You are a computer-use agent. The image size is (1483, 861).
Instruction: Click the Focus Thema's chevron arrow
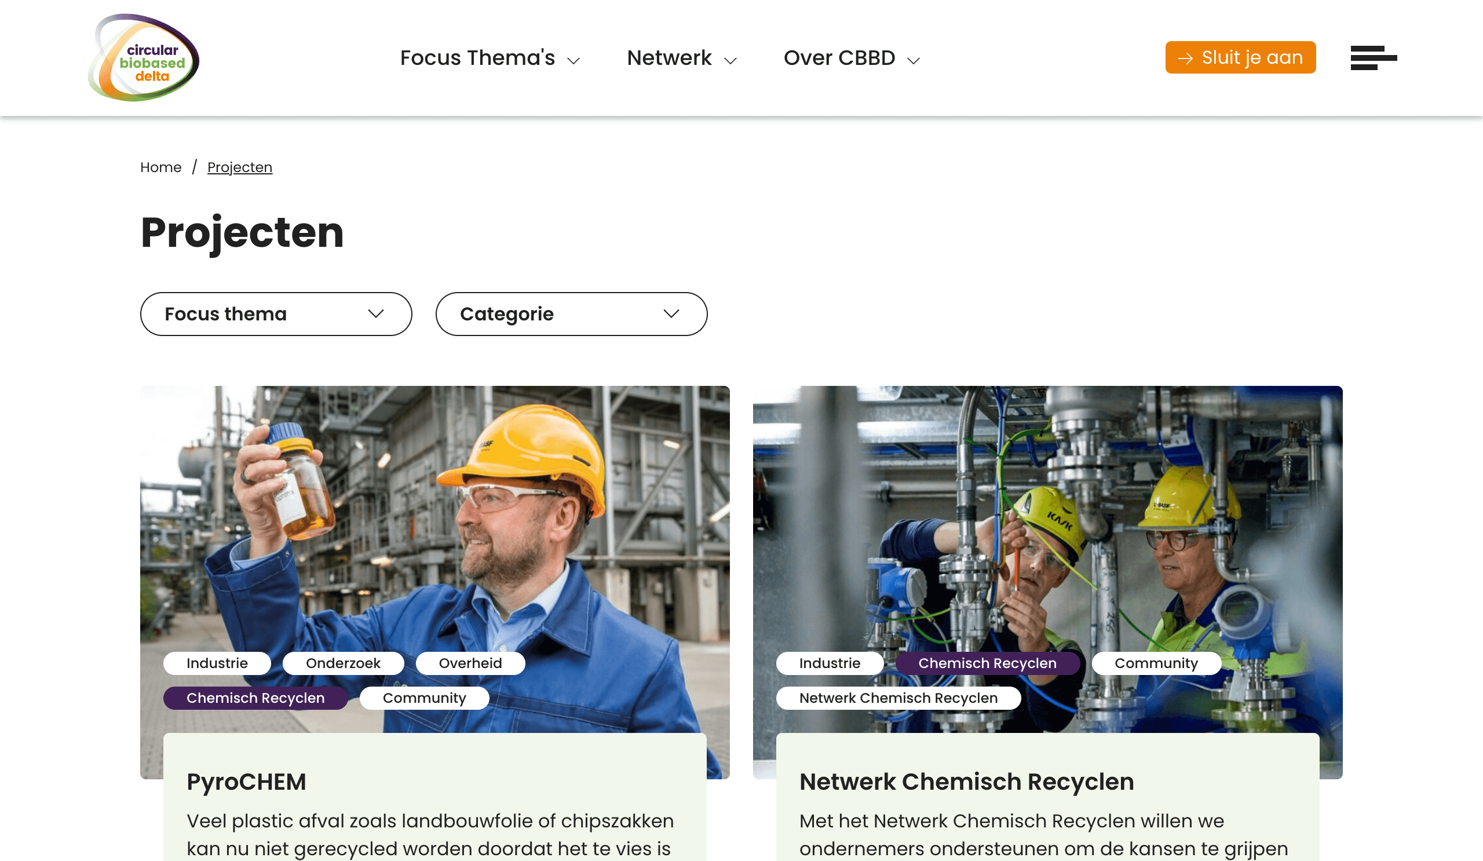point(573,61)
